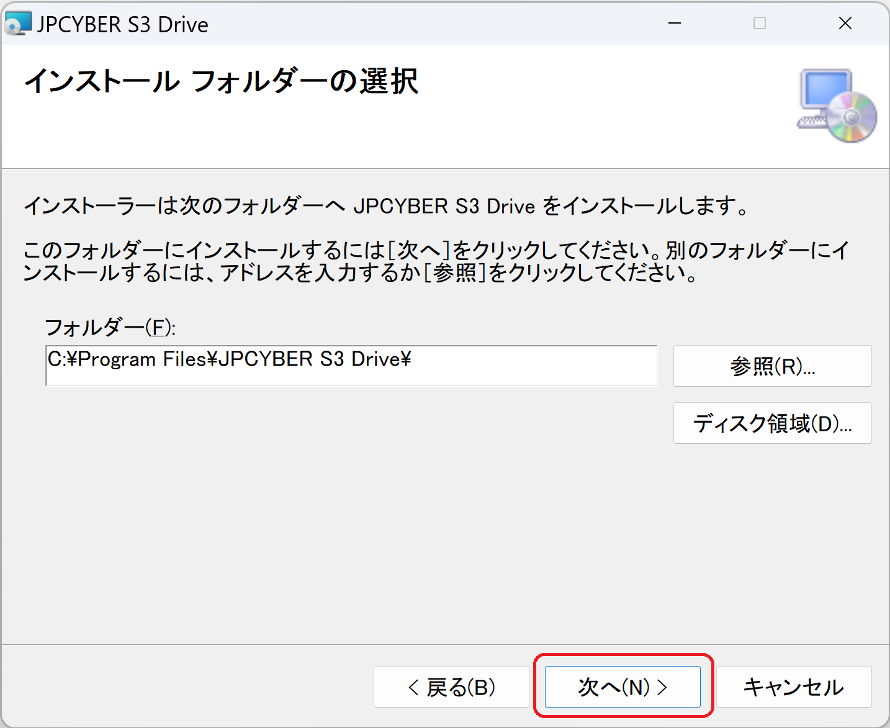The height and width of the screenshot is (728, 890).
Task: Click the installer computer-disc banner icon
Action: coord(837,106)
